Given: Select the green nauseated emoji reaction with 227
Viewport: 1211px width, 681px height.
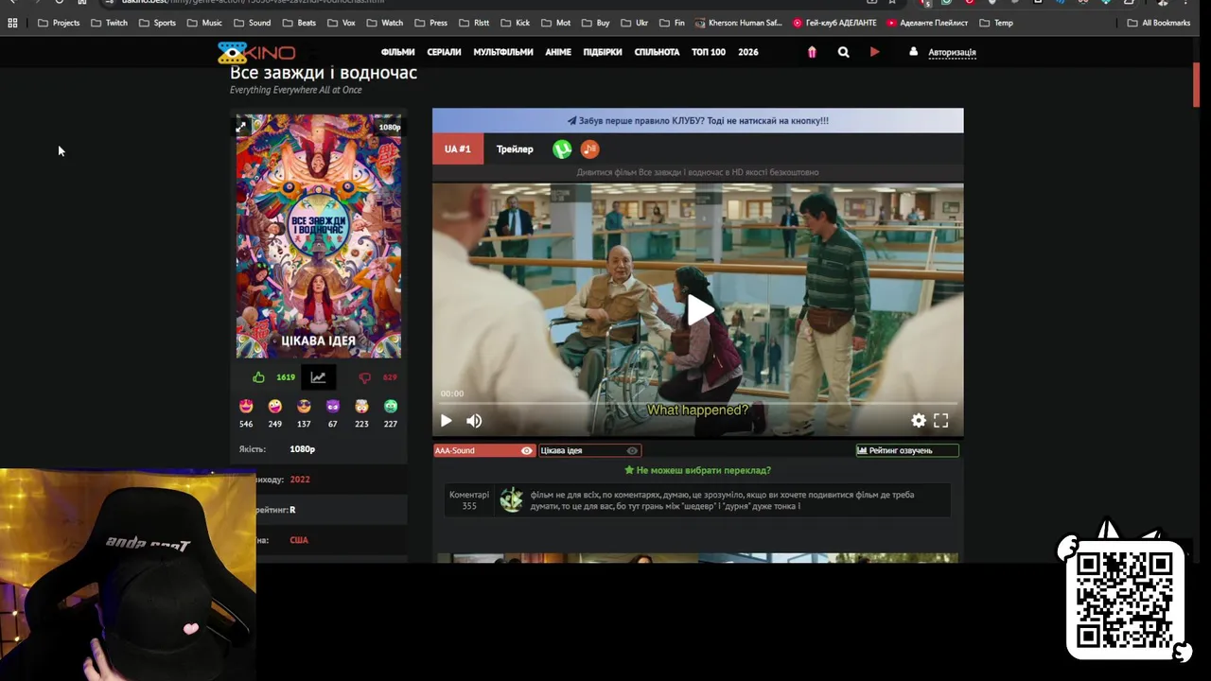Looking at the screenshot, I should (x=391, y=406).
